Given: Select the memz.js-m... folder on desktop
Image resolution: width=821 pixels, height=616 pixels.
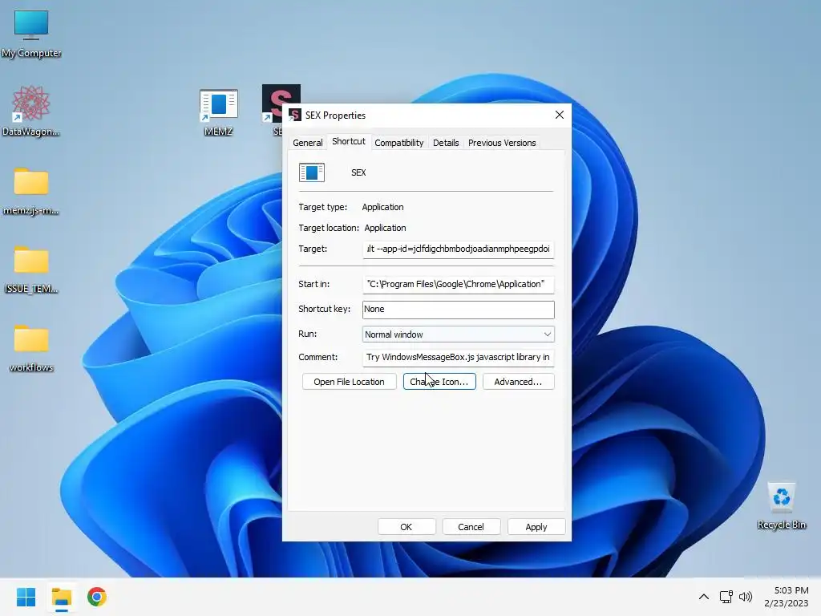Looking at the screenshot, I should point(31,191).
